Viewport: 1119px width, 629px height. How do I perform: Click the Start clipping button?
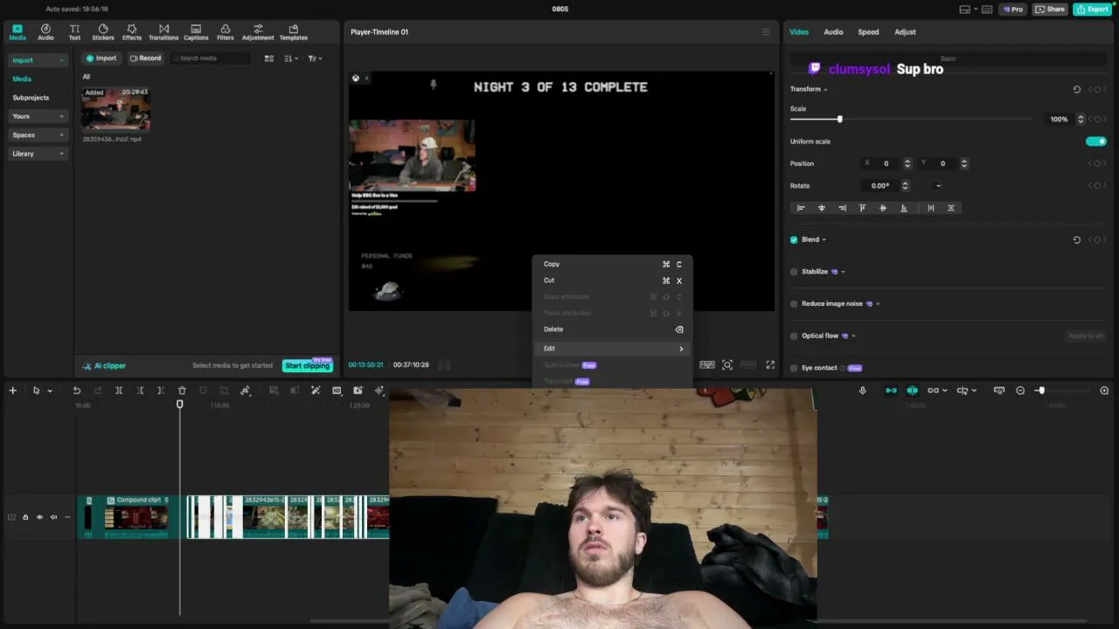coord(307,366)
